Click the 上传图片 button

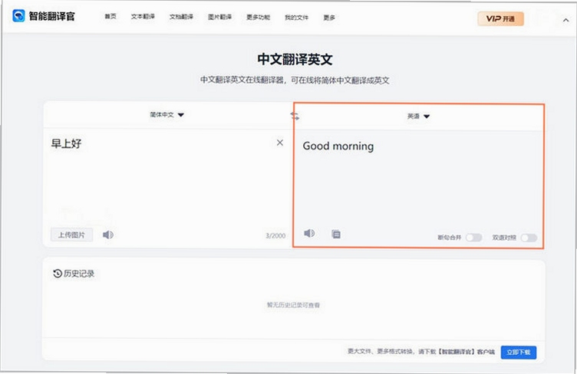[71, 235]
